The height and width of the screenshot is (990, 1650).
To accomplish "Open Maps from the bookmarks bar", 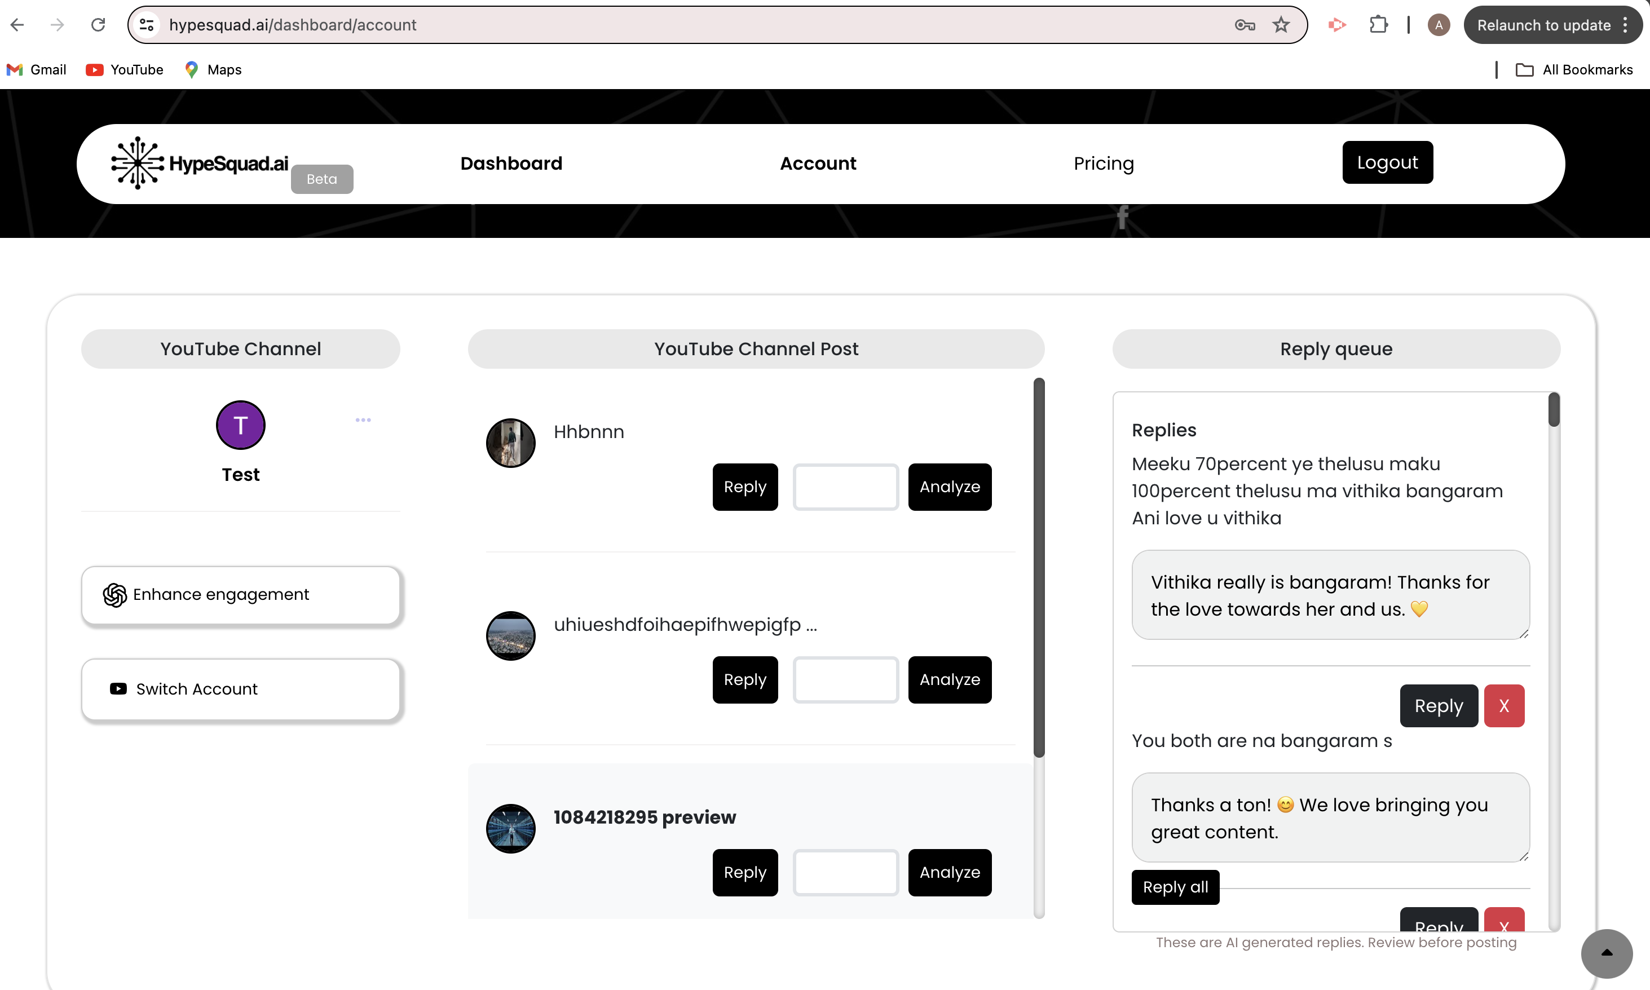I will (x=212, y=69).
